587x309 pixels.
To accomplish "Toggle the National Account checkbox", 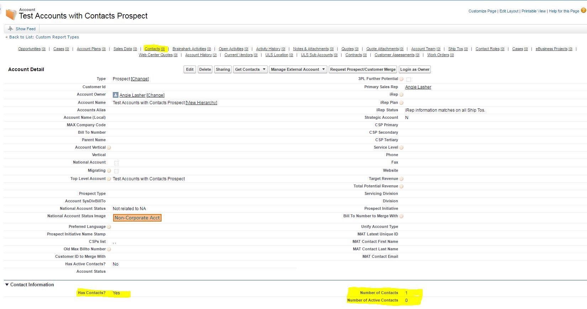I will (x=116, y=163).
